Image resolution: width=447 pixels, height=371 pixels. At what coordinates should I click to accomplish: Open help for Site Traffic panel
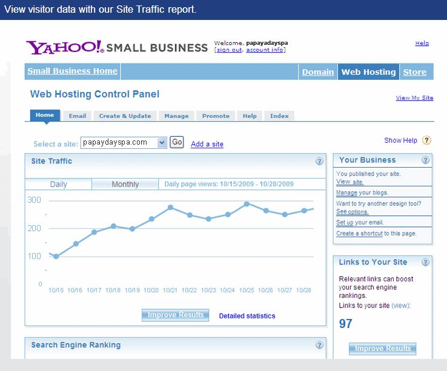click(x=319, y=161)
